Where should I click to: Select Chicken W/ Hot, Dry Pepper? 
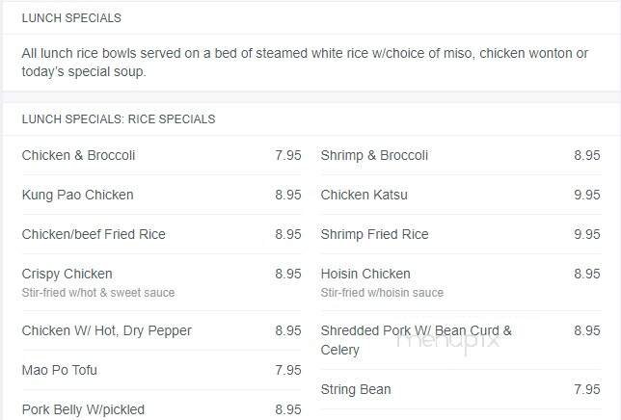[x=106, y=330]
